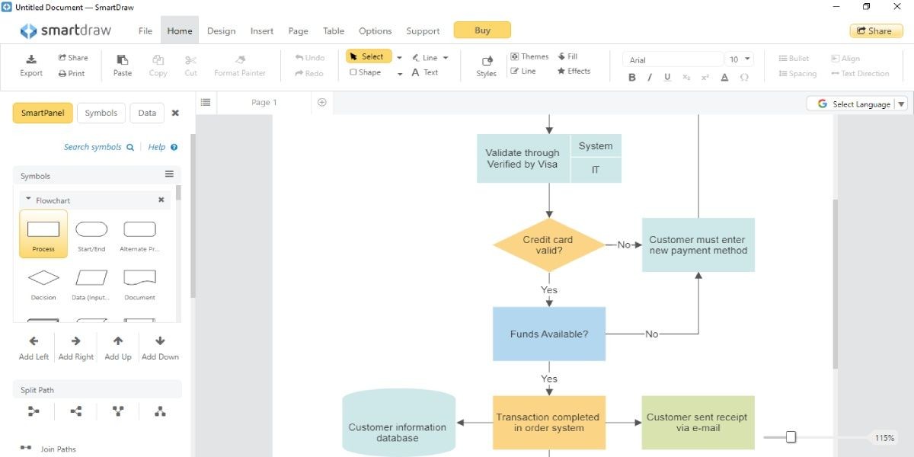914x457 pixels.
Task: Click the Print icon
Action: pyautogui.click(x=72, y=74)
